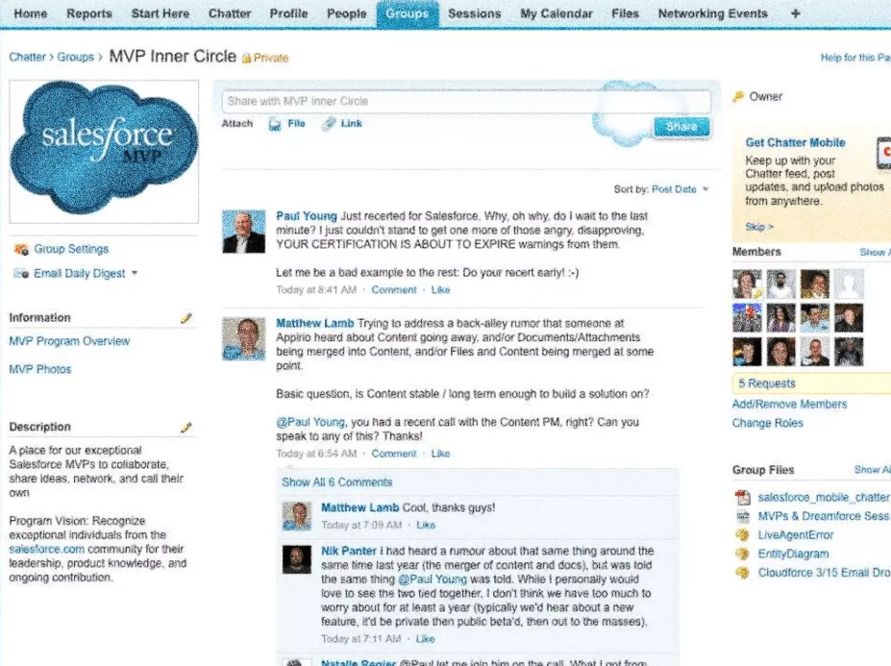Viewport: 891px width, 666px height.
Task: Select the People tab
Action: (347, 13)
